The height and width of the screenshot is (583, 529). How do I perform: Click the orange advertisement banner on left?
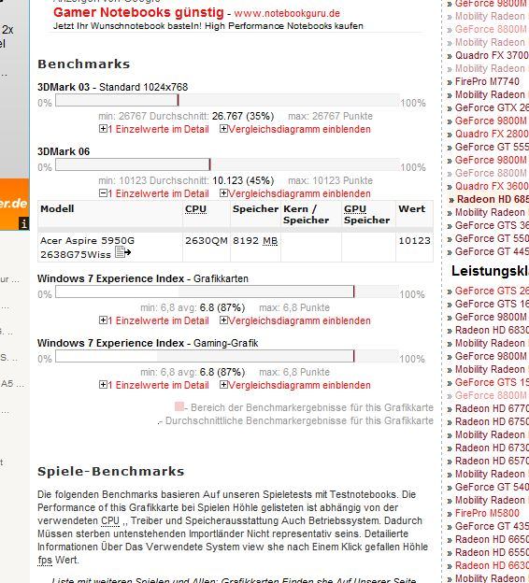(15, 204)
